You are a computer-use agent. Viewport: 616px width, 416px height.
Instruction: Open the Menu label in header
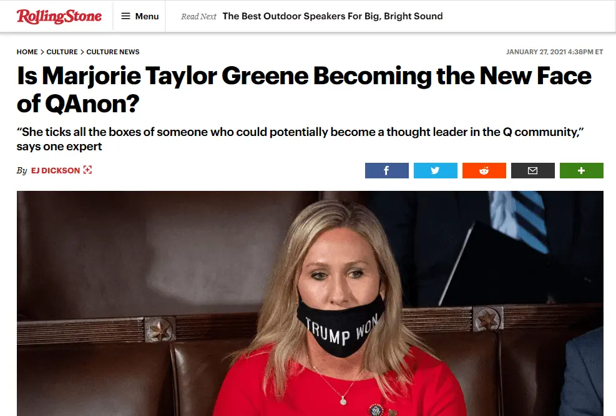tap(147, 16)
